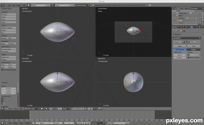Screen dimensions: 204x125
Task: Open the Add Modifier dropdown
Action: [187, 38]
